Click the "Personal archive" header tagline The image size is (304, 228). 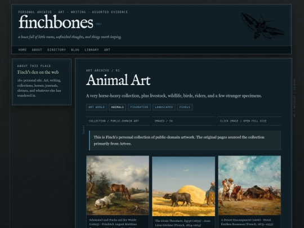click(x=73, y=12)
